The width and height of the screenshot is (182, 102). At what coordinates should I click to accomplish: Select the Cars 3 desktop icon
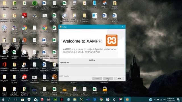(34, 91)
